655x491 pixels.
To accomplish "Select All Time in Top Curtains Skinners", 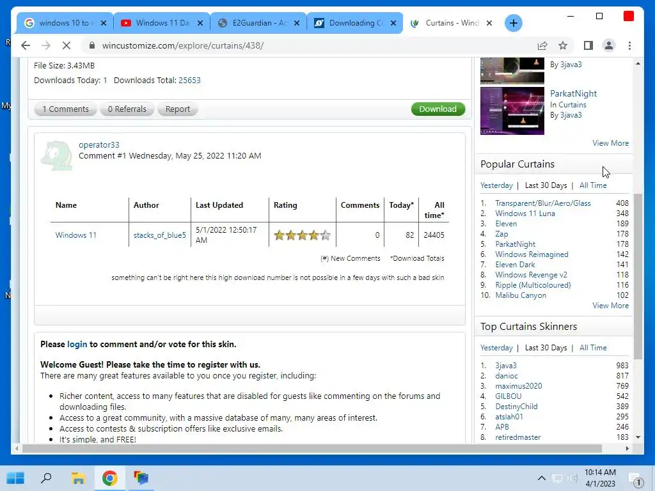I will [593, 348].
